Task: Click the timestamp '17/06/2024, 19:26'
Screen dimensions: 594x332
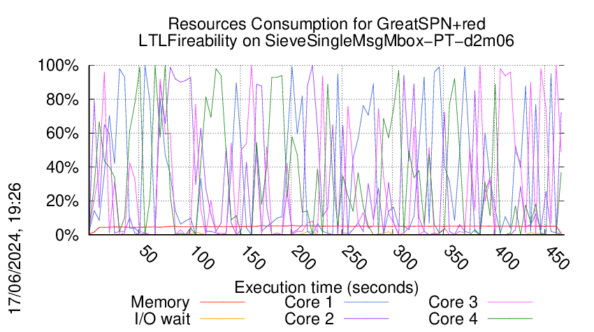Action: (x=15, y=249)
